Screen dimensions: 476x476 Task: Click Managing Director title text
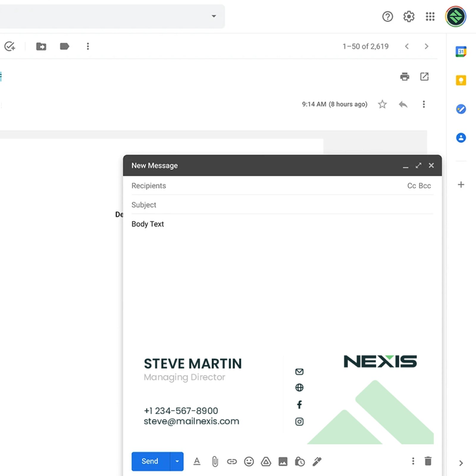pyautogui.click(x=184, y=377)
